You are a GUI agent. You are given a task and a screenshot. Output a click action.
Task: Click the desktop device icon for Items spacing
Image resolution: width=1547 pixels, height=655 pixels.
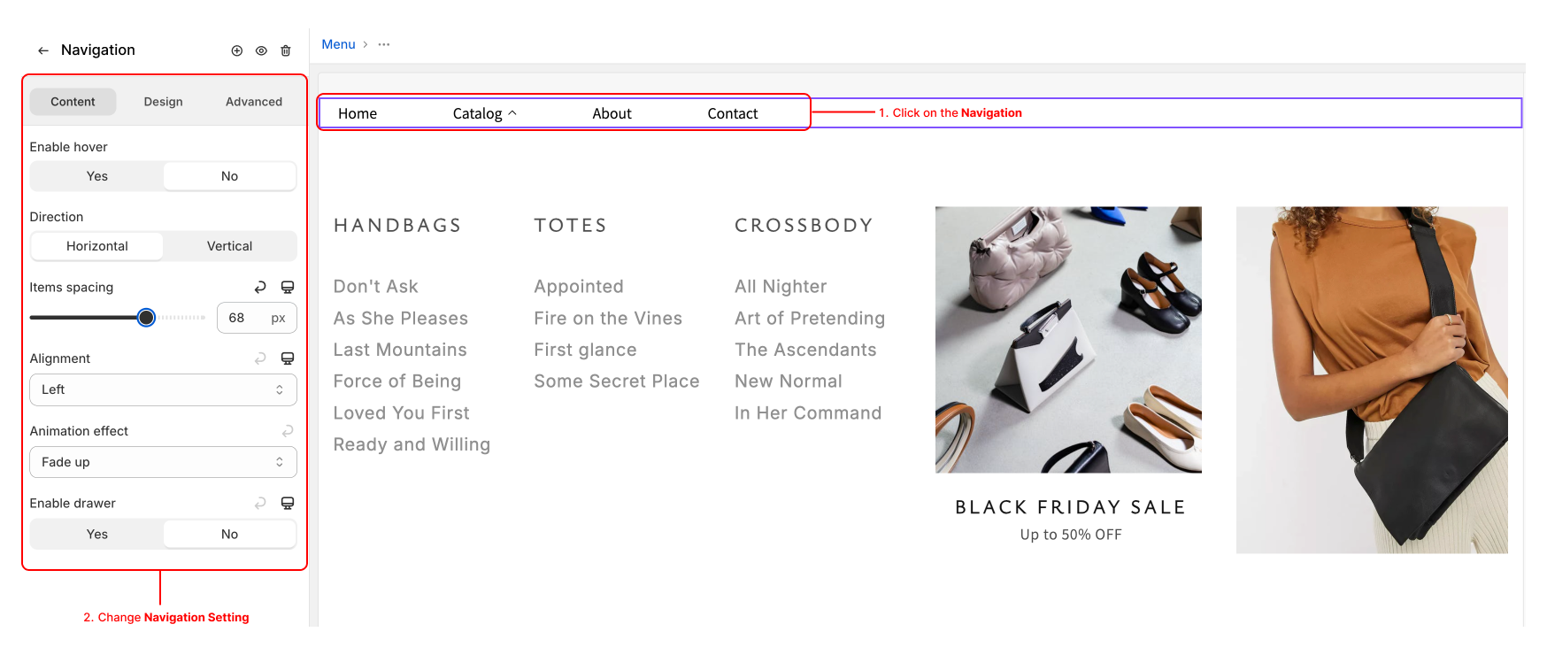(x=288, y=288)
